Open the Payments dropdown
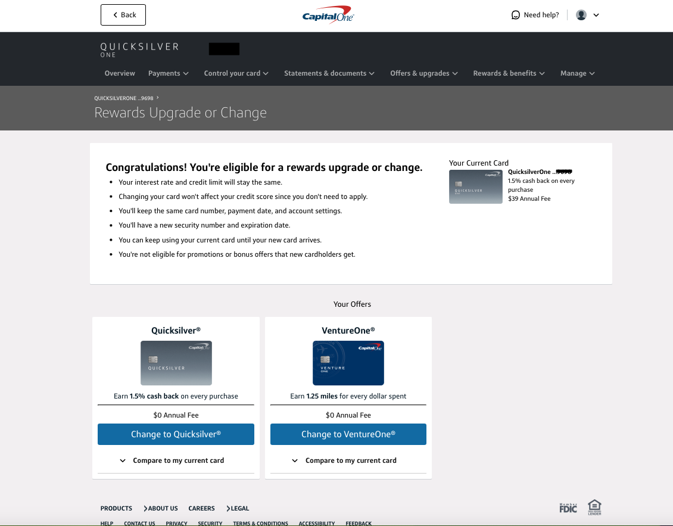Image resolution: width=673 pixels, height=526 pixels. pyautogui.click(x=169, y=73)
